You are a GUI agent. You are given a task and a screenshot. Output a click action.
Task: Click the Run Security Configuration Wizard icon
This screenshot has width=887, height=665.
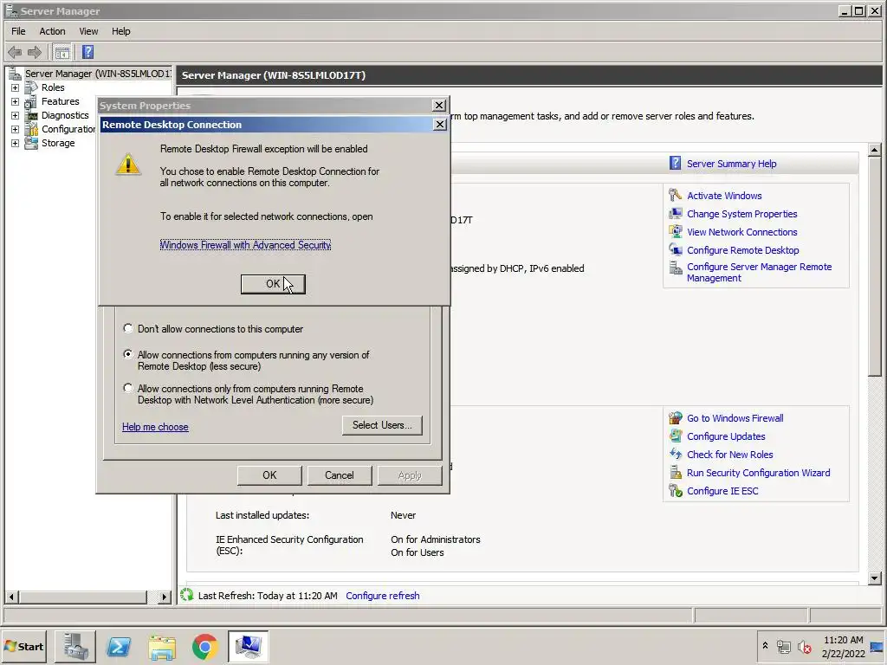click(x=675, y=472)
